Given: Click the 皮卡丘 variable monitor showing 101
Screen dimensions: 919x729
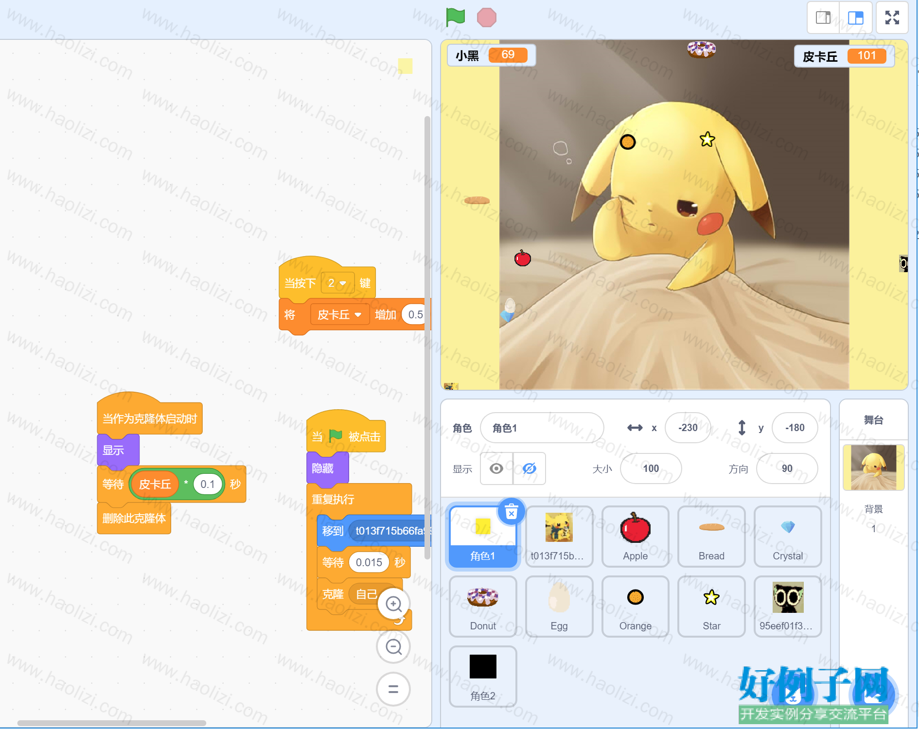Looking at the screenshot, I should pos(844,56).
